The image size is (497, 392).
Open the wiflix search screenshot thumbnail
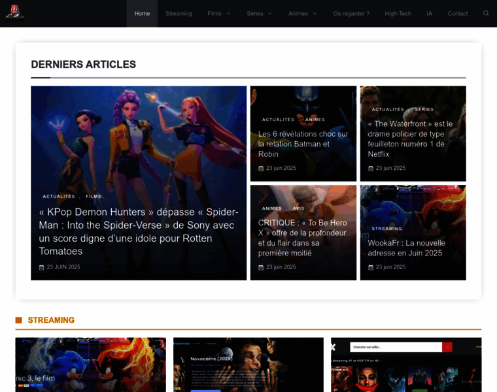point(406,365)
